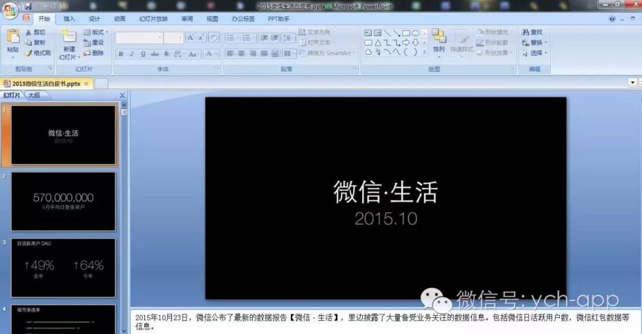Select the Cloud shape in gallery

click(368, 52)
